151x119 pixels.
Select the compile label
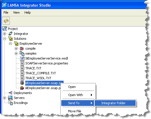(30, 48)
